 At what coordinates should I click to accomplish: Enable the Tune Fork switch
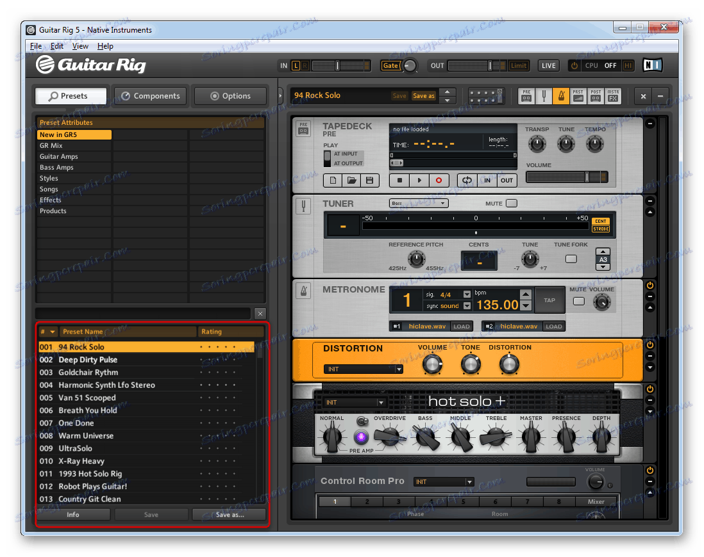click(571, 259)
